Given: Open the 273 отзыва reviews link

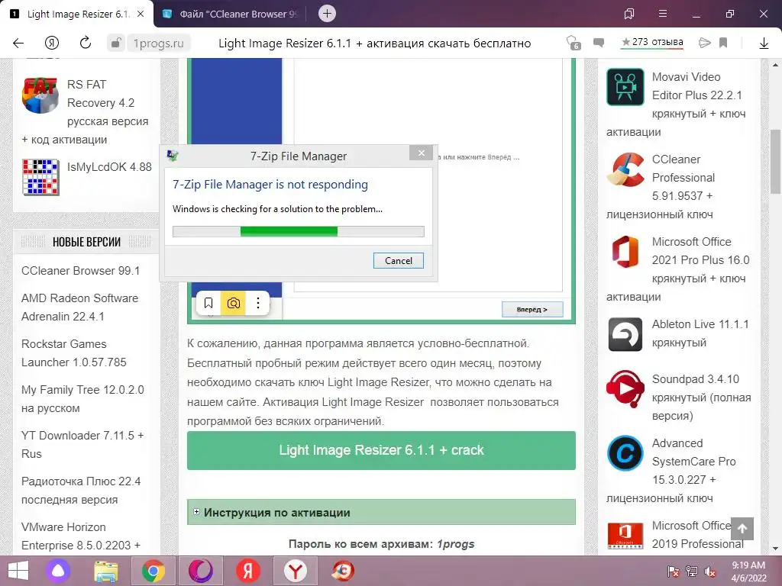Looking at the screenshot, I should coord(652,43).
